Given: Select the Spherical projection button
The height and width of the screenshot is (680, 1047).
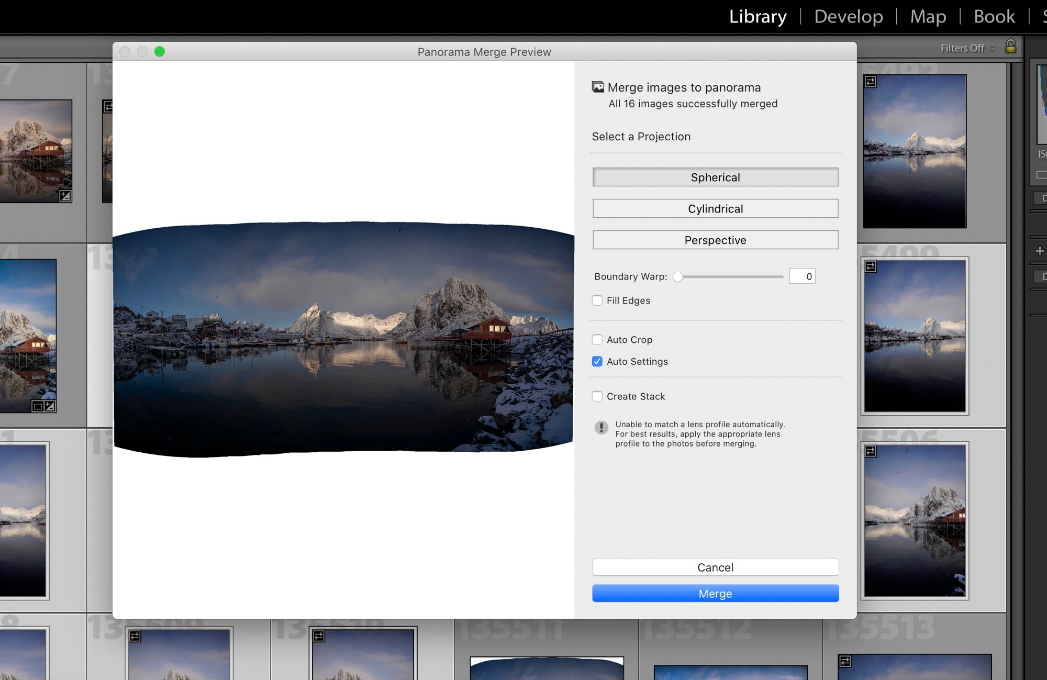Looking at the screenshot, I should [714, 176].
